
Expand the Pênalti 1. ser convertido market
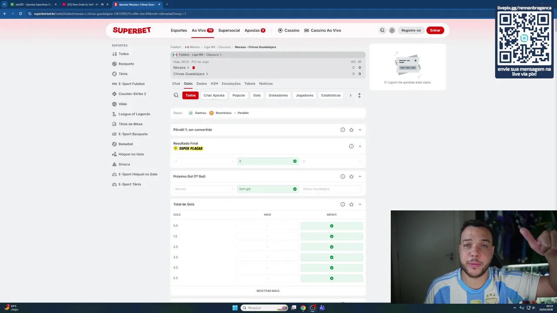tap(360, 130)
